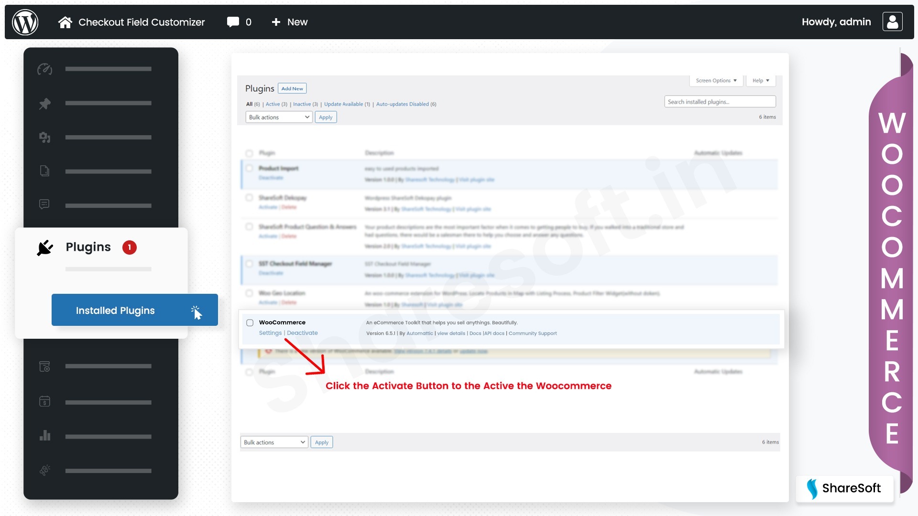Click Deactivate under Product Import
The height and width of the screenshot is (516, 918).
click(271, 178)
